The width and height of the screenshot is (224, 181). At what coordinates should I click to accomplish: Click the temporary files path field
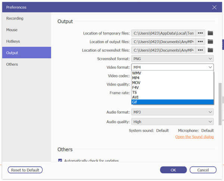164,33
